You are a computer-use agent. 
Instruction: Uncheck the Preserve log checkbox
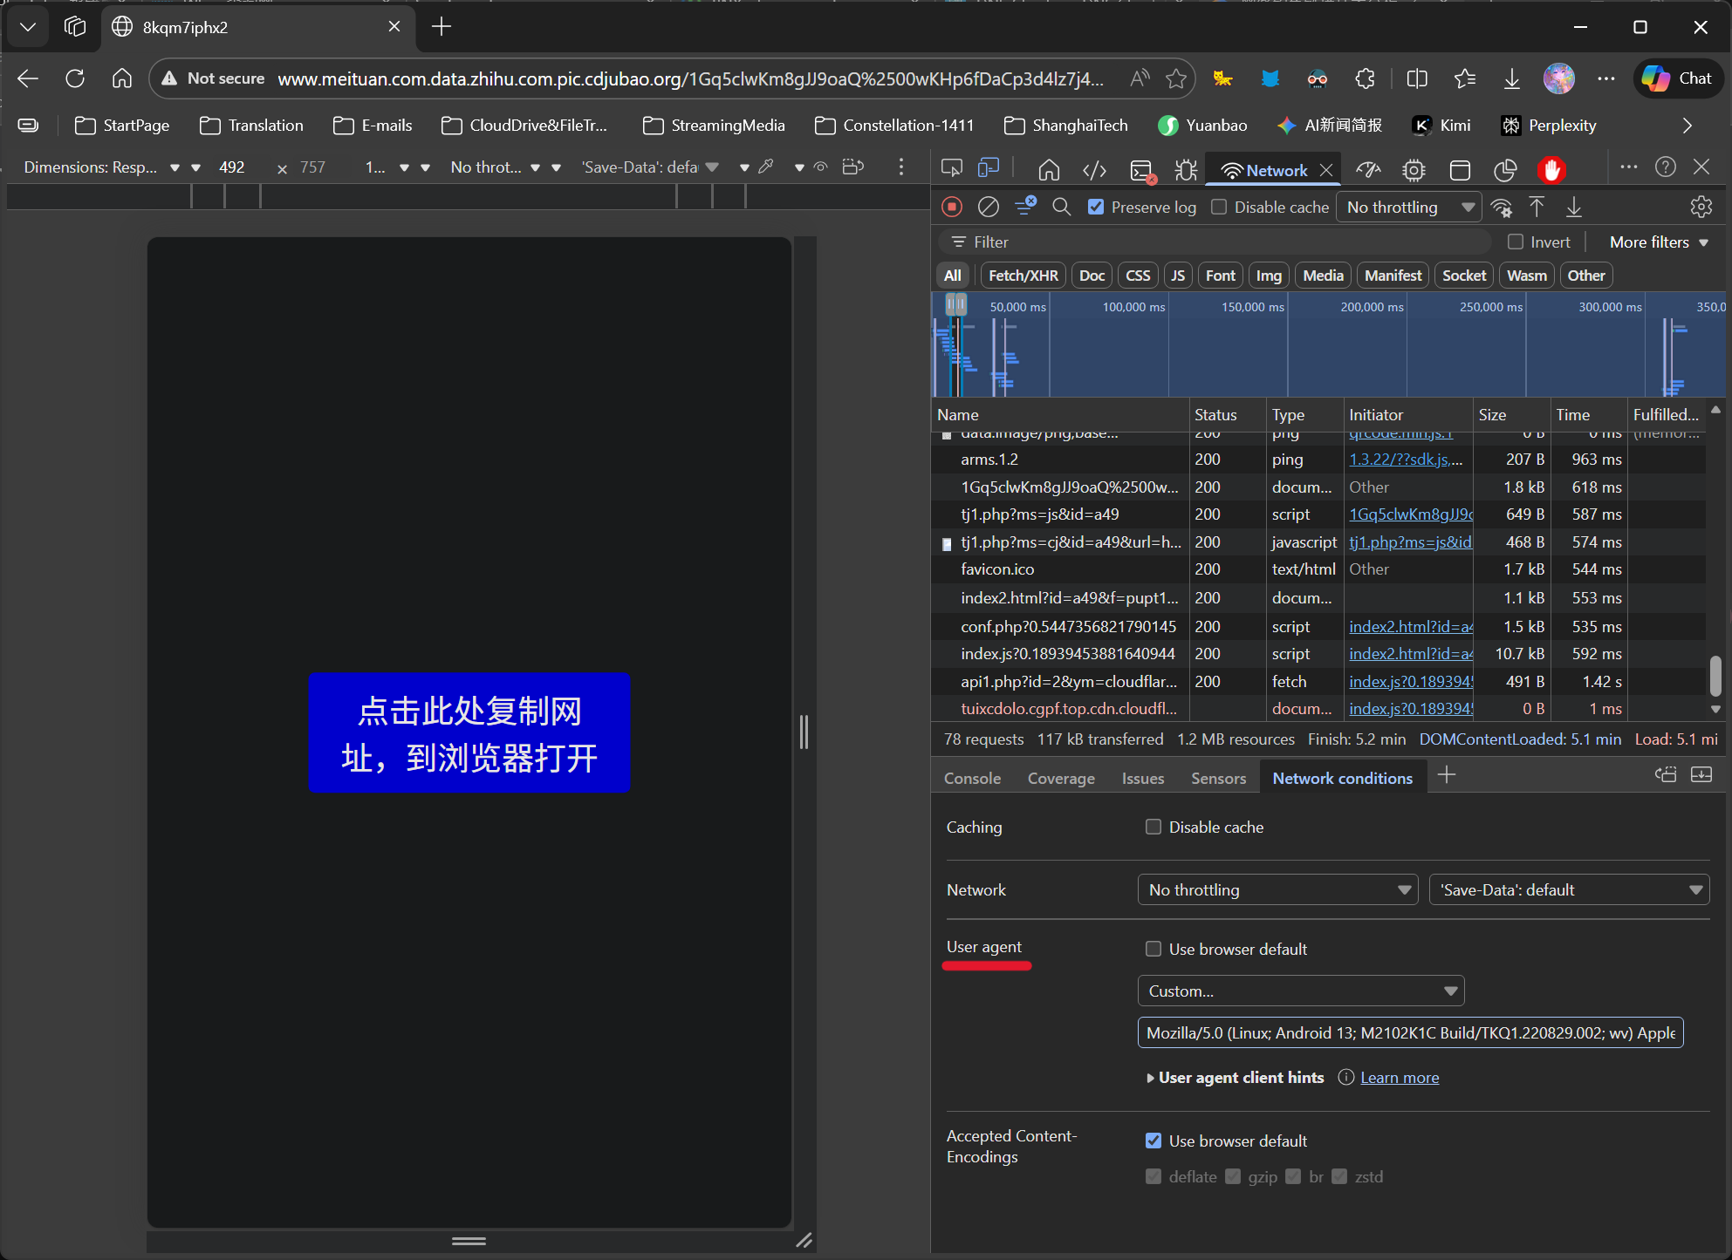pyautogui.click(x=1096, y=207)
